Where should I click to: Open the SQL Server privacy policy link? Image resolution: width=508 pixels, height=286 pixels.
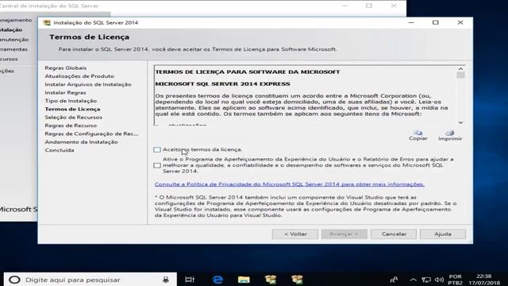(x=289, y=184)
